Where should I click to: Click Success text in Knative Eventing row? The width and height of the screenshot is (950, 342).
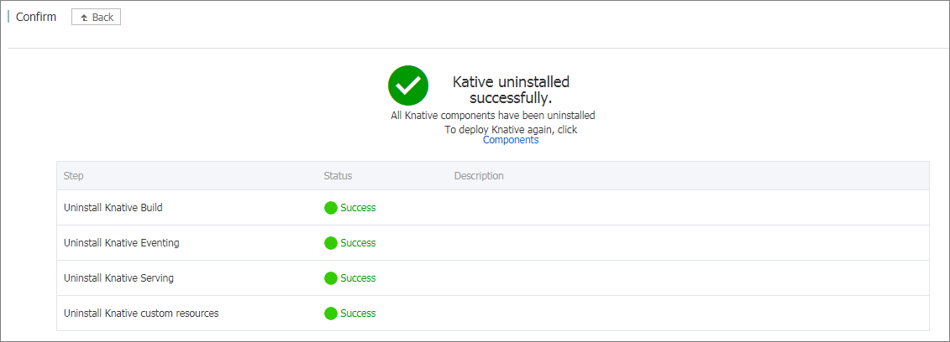coord(358,243)
